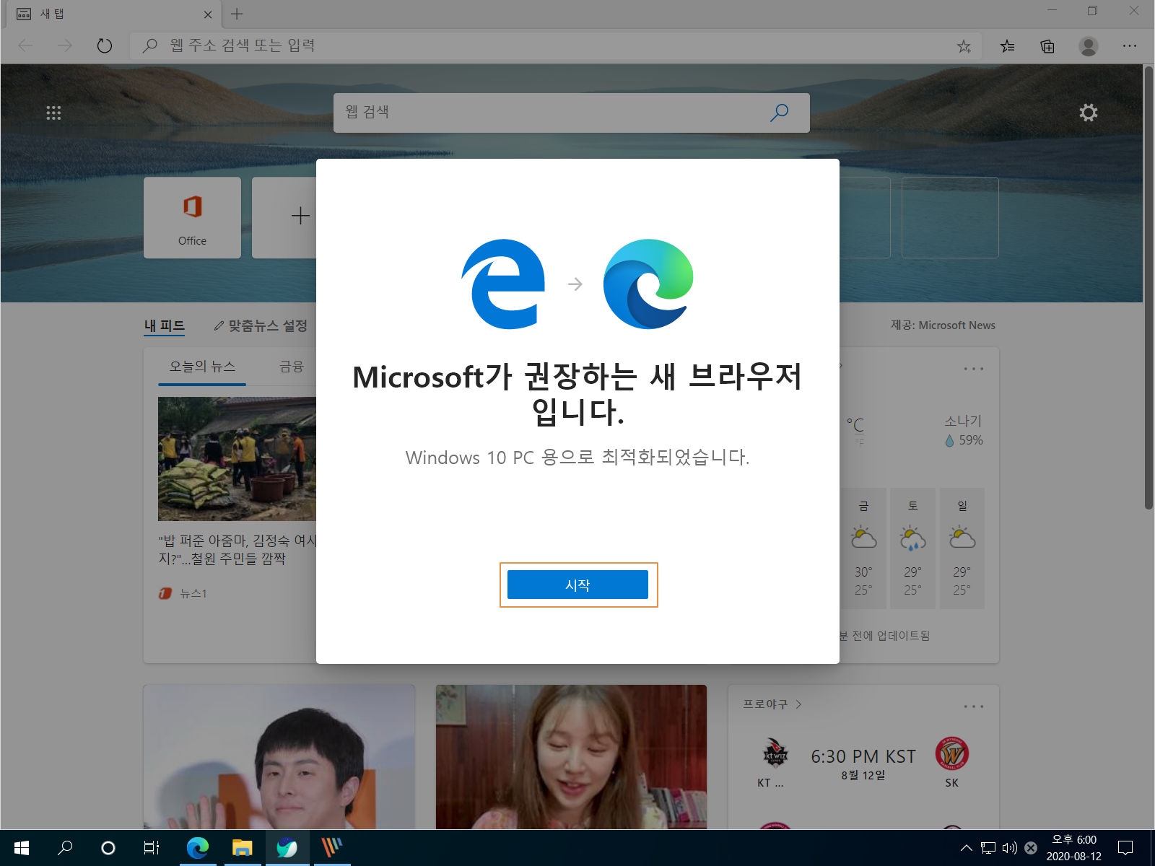Viewport: 1155px width, 866px height.
Task: Click the page vertical scrollbar
Action: 1149,289
